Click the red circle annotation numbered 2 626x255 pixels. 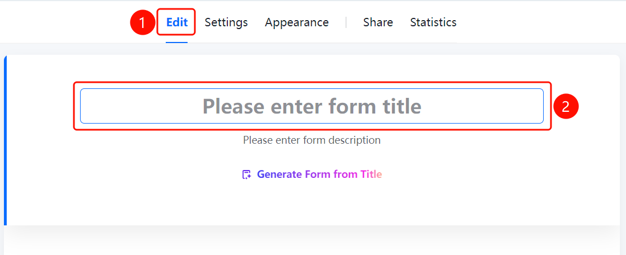point(566,106)
